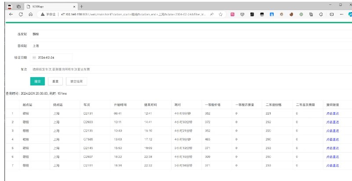Reload the page with the refresh icon
Image resolution: width=352 pixels, height=181 pixels.
21,14
